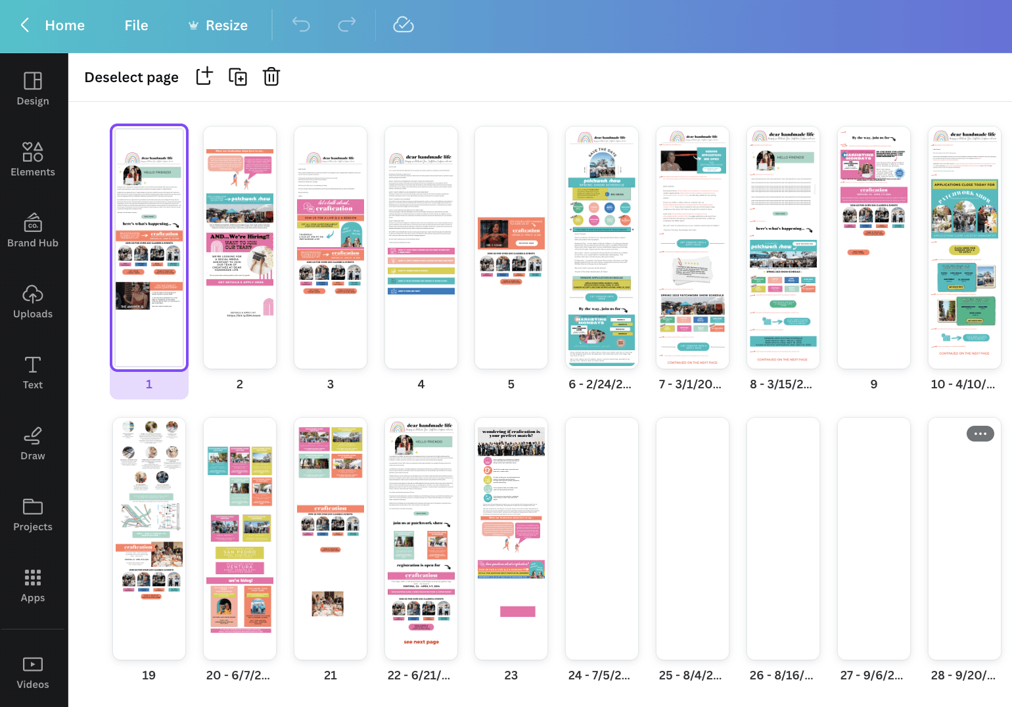This screenshot has height=707, width=1012.
Task: Duplicate the selected page
Action: click(x=238, y=77)
